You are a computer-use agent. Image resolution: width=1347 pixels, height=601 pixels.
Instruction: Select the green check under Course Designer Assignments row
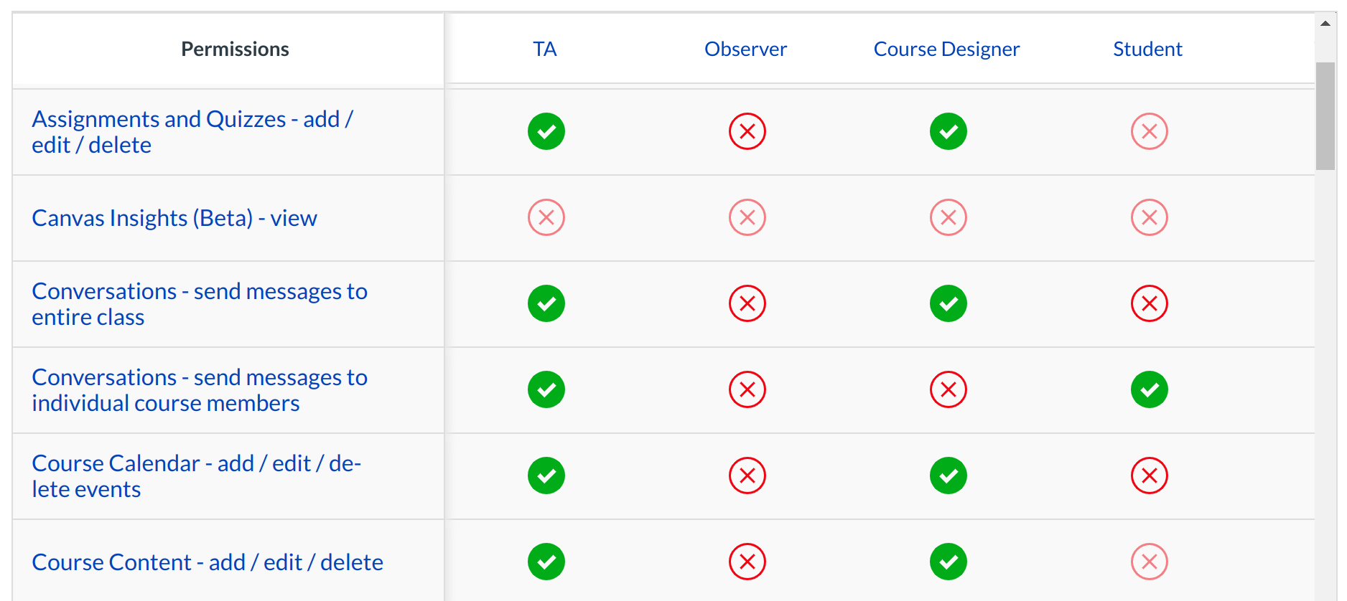tap(948, 131)
